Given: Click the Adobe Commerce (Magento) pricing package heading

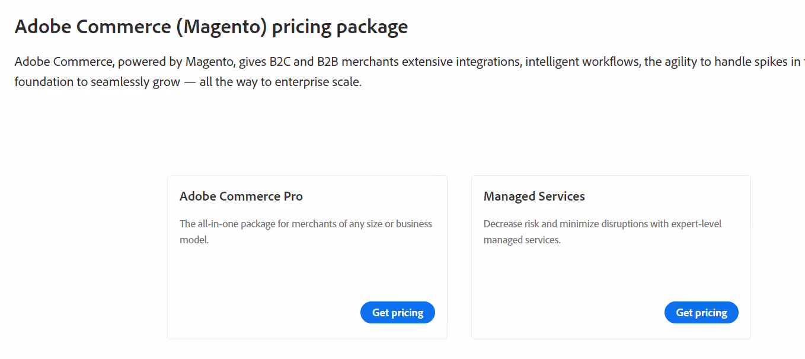Looking at the screenshot, I should [212, 26].
